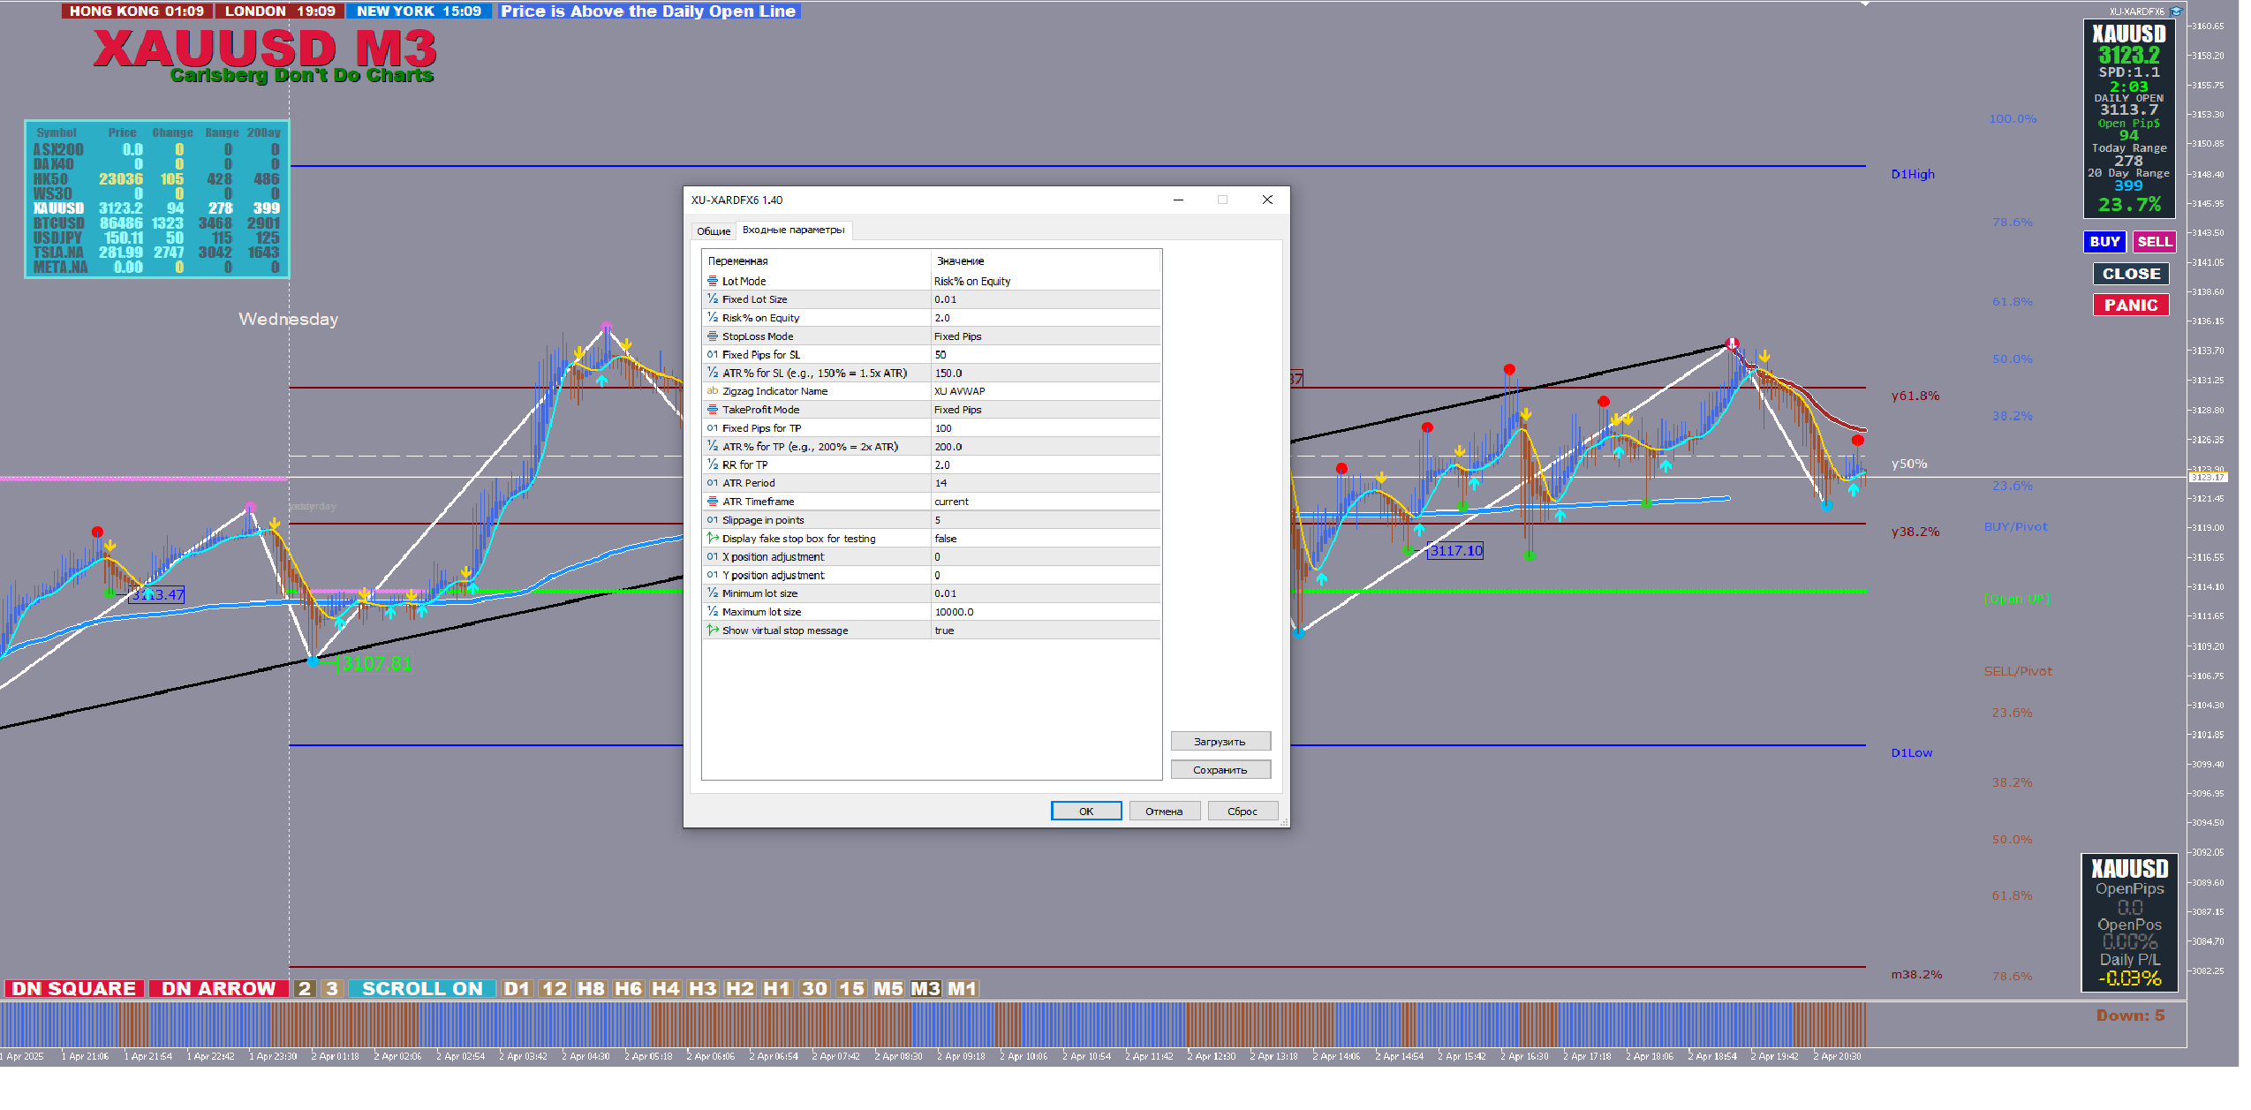Click the Display fake stop box boolean icon
The image size is (2251, 1110).
[712, 538]
